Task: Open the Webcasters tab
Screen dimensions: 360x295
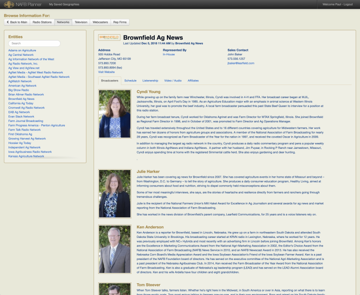Action: (101, 22)
